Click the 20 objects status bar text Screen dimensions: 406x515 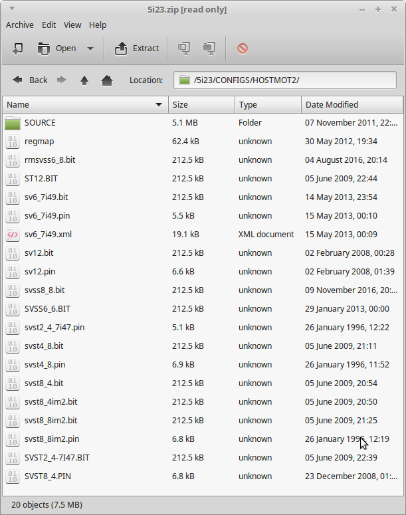(x=47, y=505)
